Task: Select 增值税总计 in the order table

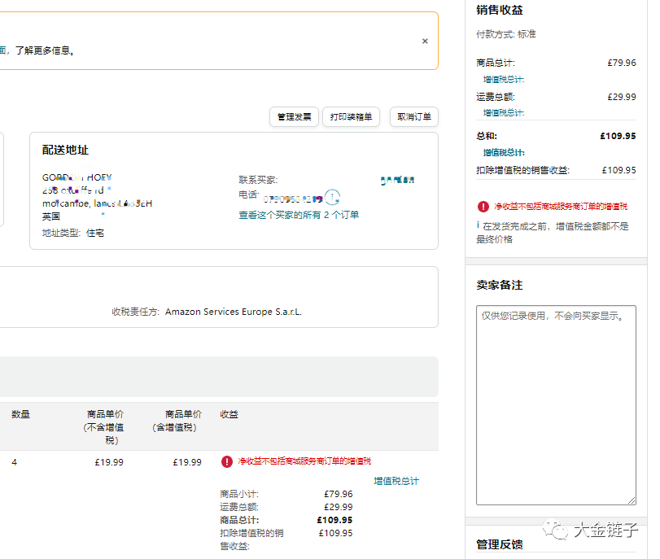Action: [x=396, y=481]
